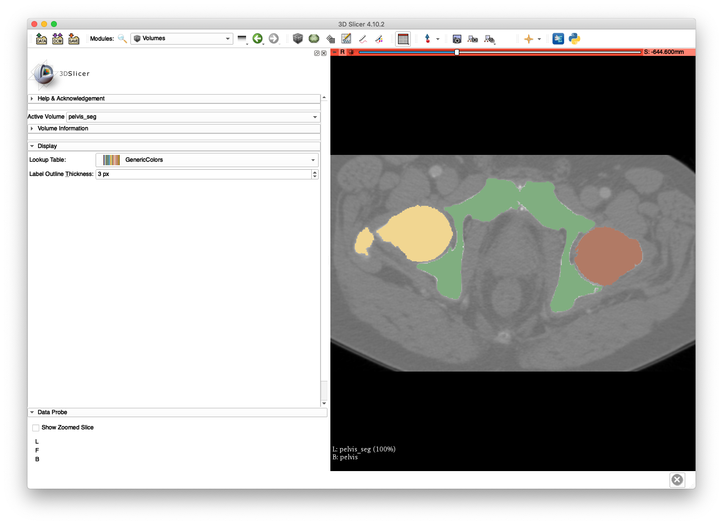
Task: Open the Modules selector showing Volumes
Action: click(x=182, y=39)
